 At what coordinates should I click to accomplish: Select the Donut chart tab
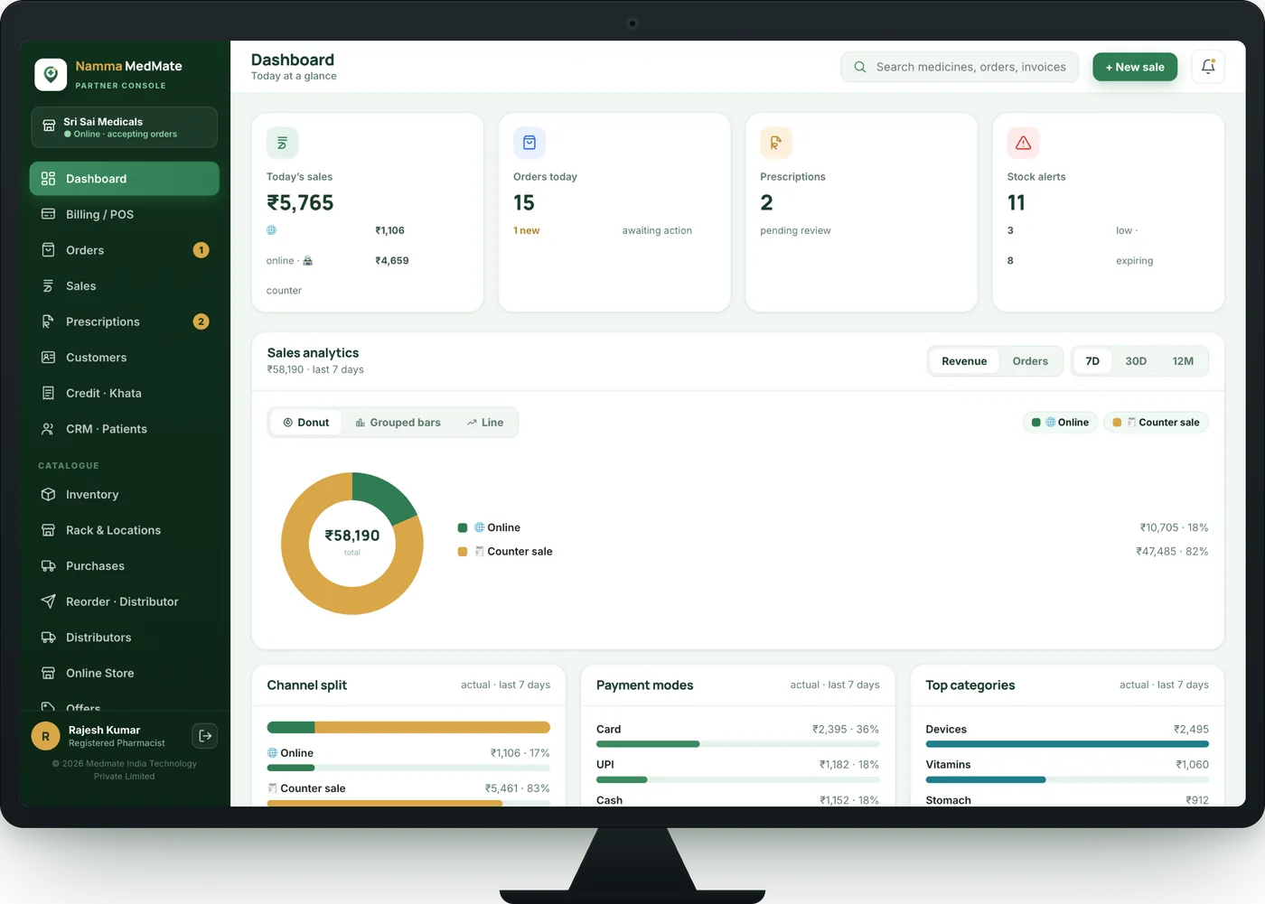point(306,423)
